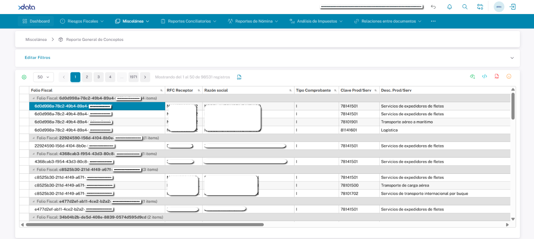Collapse the Folio Fiscal 22924590 group
This screenshot has height=239, width=534.
tap(33, 138)
